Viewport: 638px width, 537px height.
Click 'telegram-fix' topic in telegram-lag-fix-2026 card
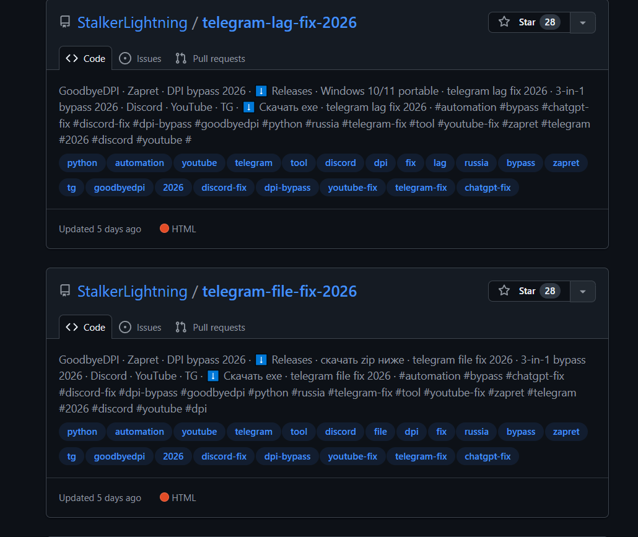tap(421, 188)
